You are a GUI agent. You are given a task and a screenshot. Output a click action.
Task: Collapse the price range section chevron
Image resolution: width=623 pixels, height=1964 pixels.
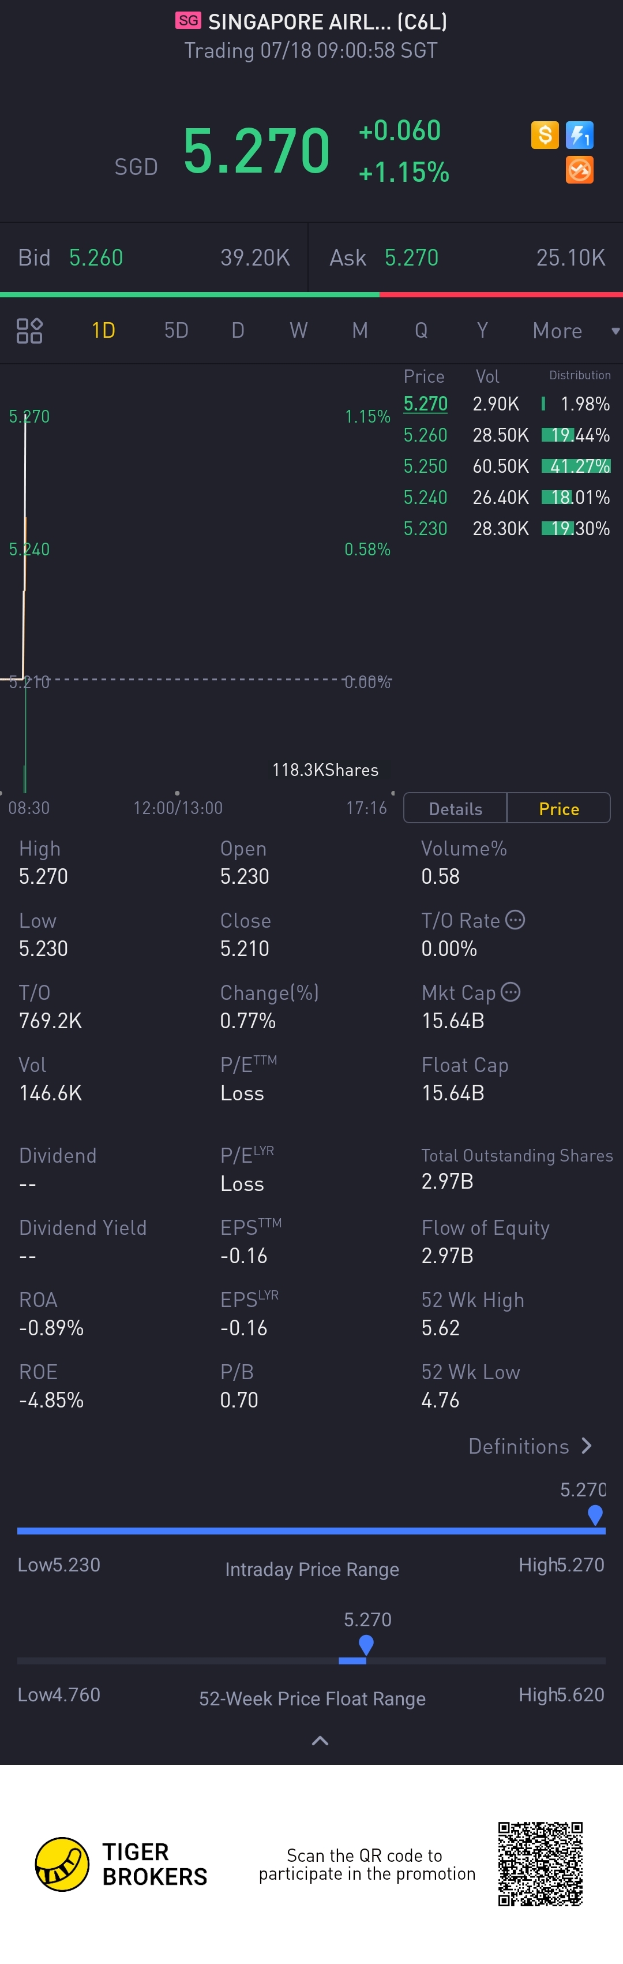[x=321, y=1740]
